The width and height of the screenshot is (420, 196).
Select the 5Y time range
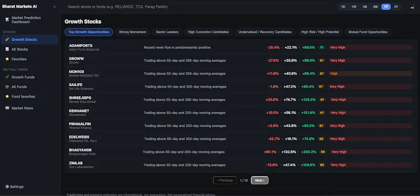point(396,7)
